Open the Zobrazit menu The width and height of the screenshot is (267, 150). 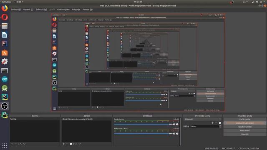coord(41,10)
